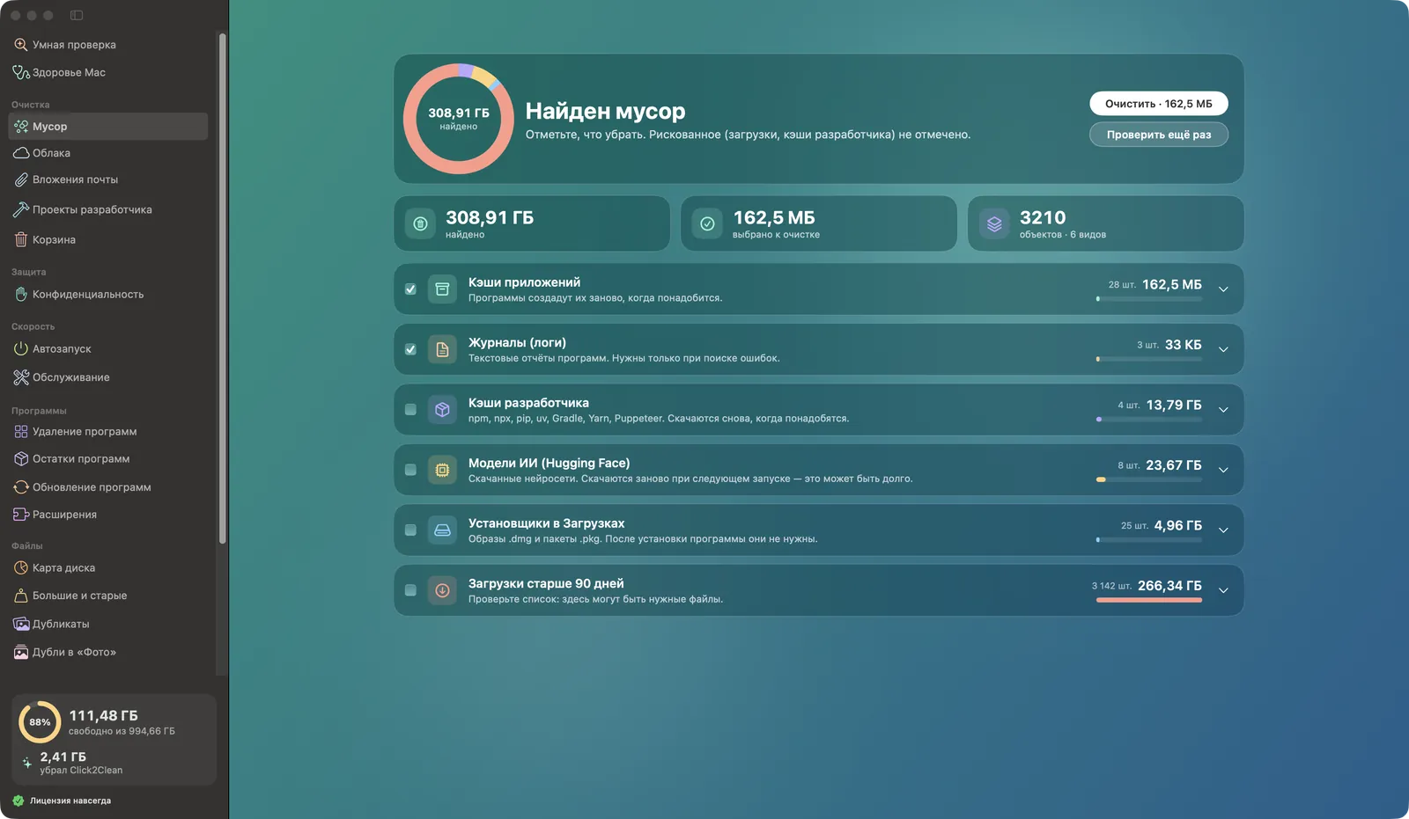This screenshot has width=1409, height=819.
Task: Click the Карта диска pie icon
Action: click(x=21, y=567)
